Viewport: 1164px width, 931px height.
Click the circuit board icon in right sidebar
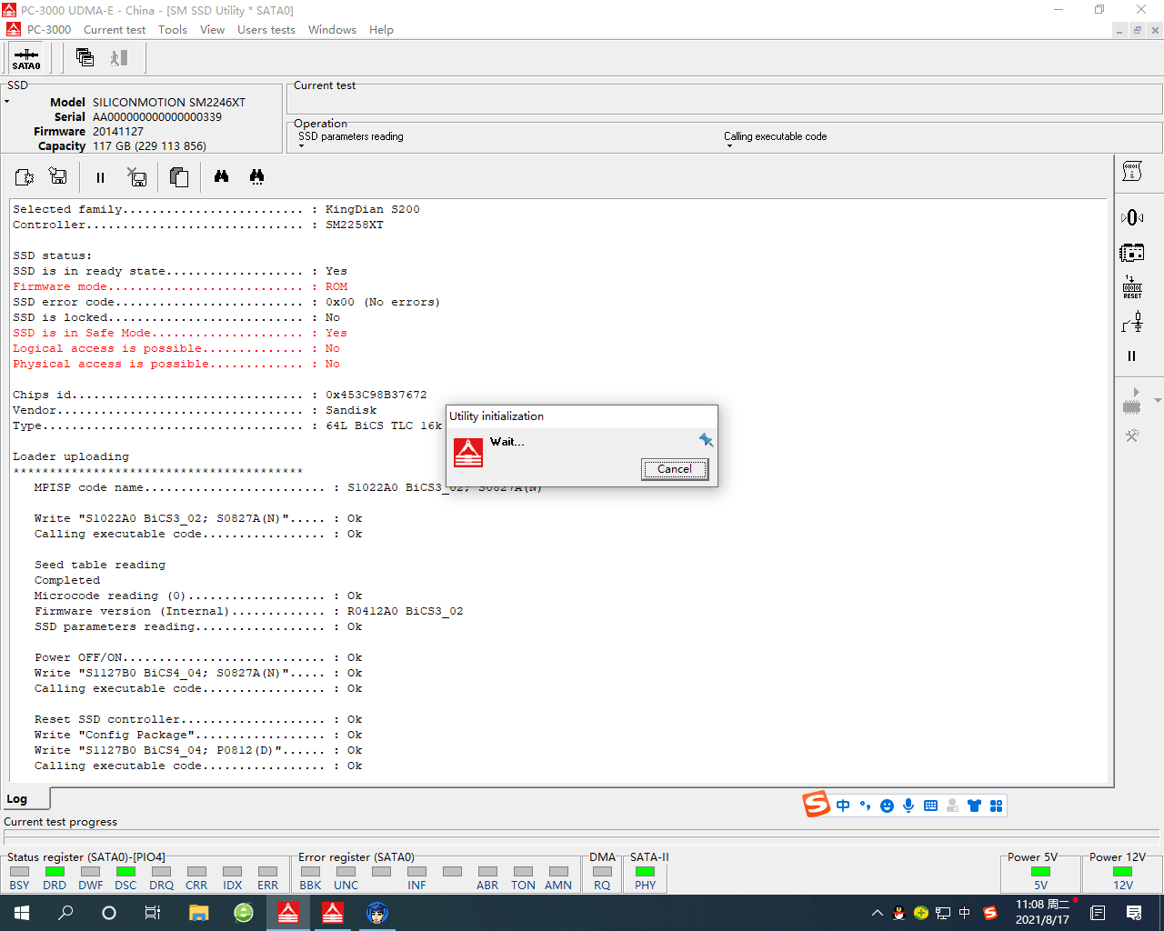tap(1132, 252)
